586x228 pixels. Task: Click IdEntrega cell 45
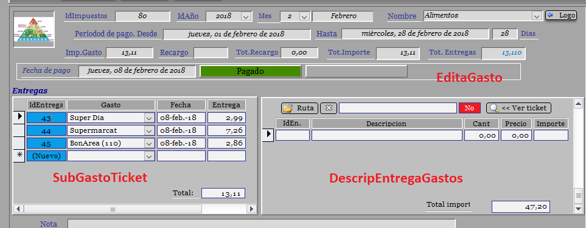coord(46,144)
